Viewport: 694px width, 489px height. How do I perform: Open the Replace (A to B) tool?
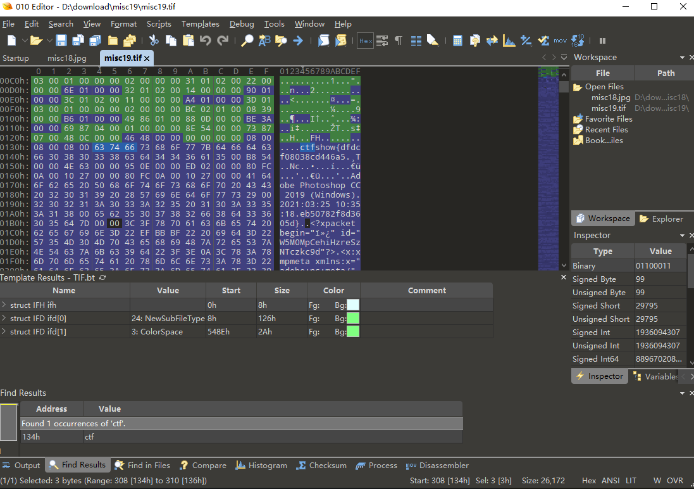coord(264,41)
